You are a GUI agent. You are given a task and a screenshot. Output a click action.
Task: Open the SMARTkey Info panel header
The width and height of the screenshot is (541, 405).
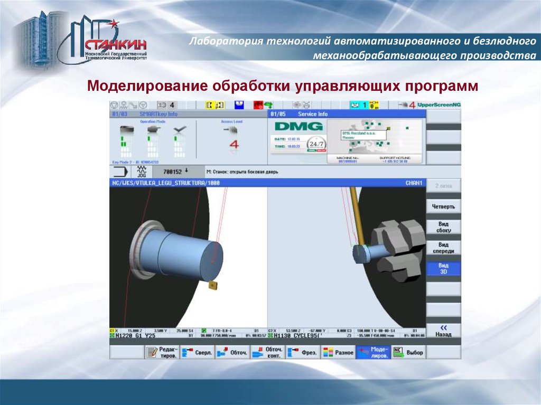coord(189,114)
